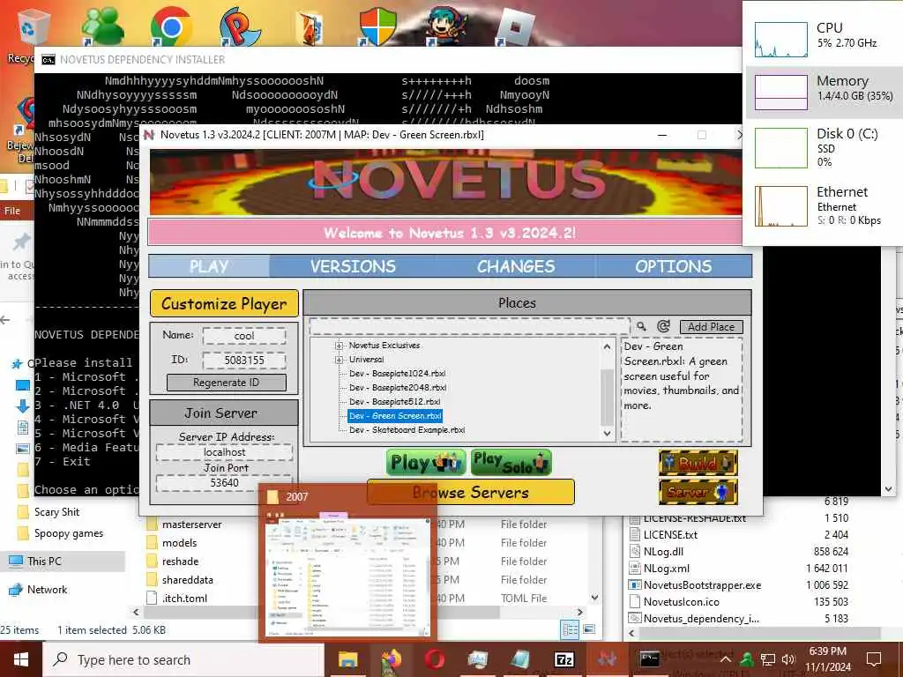
Task: Click the taskbar search box
Action: 183,659
